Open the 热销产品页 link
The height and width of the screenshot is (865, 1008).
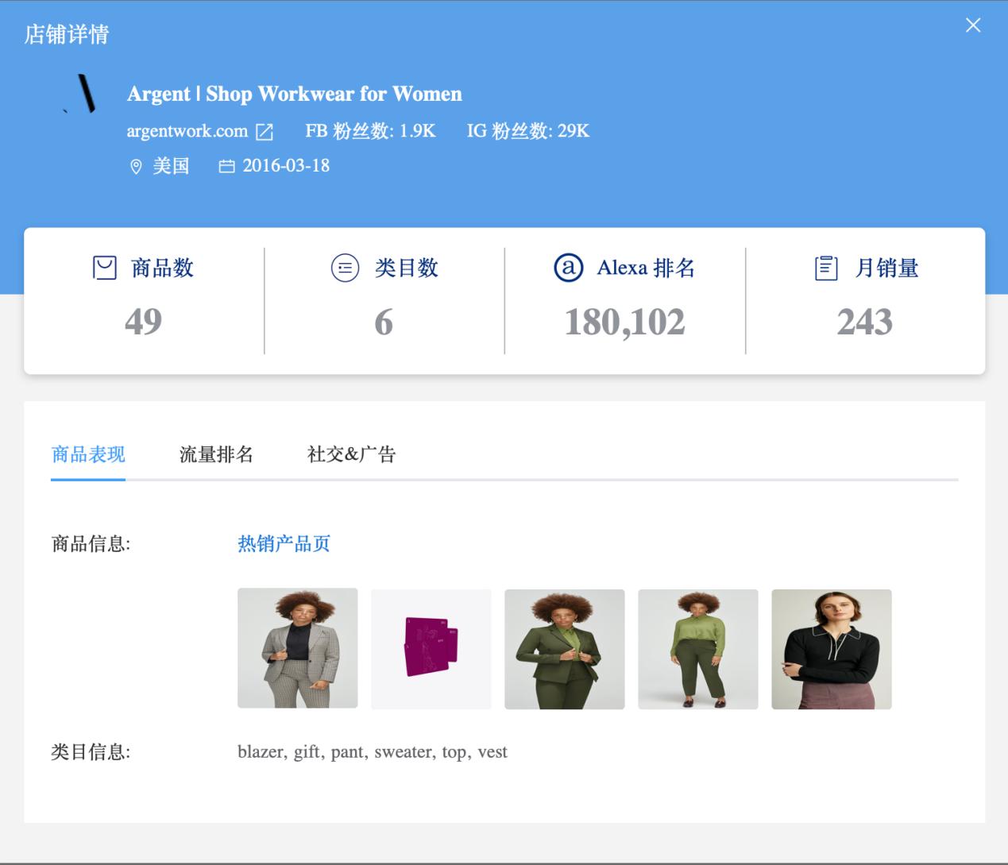(284, 543)
